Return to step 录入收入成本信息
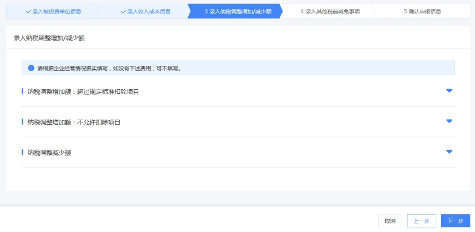The width and height of the screenshot is (475, 232). coord(145,11)
